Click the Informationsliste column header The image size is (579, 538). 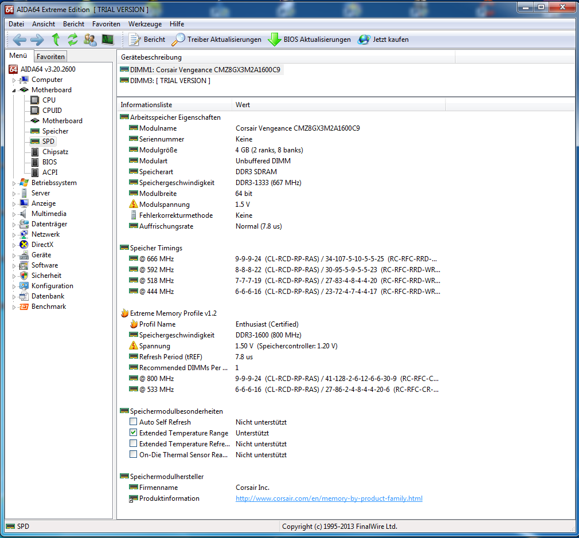[x=174, y=105]
